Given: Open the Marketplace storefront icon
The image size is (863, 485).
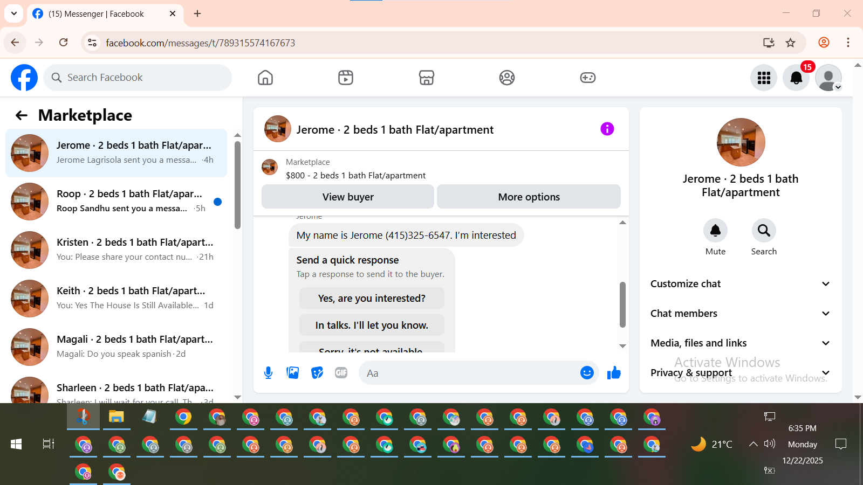Looking at the screenshot, I should click(x=427, y=78).
